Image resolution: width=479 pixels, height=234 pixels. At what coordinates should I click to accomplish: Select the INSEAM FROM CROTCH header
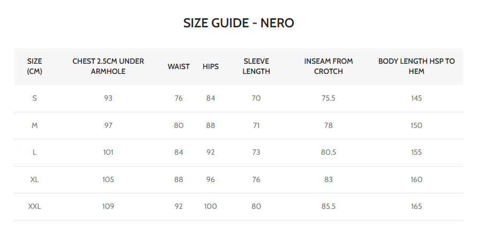click(329, 66)
